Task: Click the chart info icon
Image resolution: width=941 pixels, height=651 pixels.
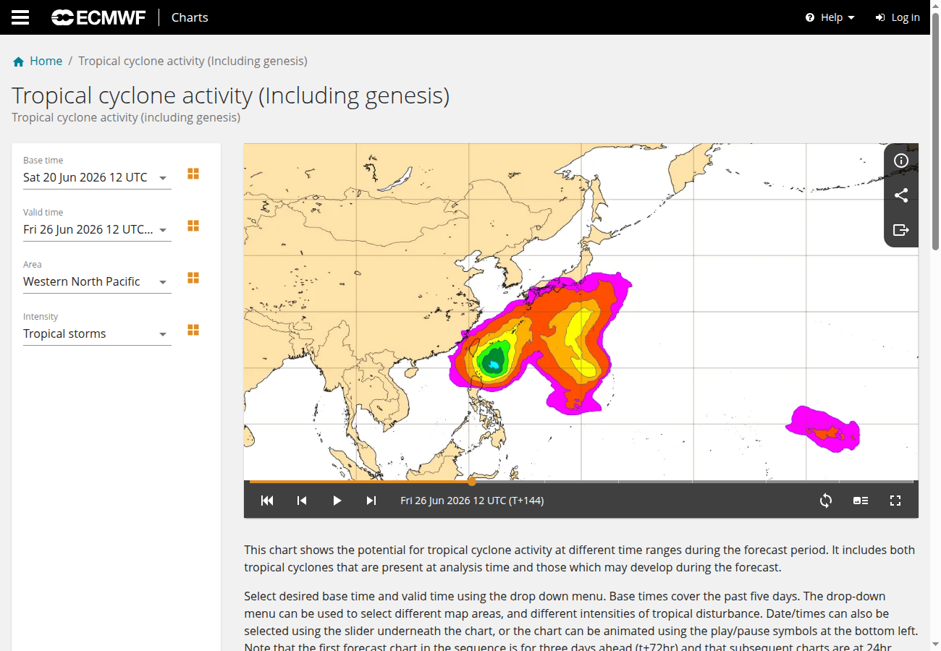Action: tap(901, 161)
